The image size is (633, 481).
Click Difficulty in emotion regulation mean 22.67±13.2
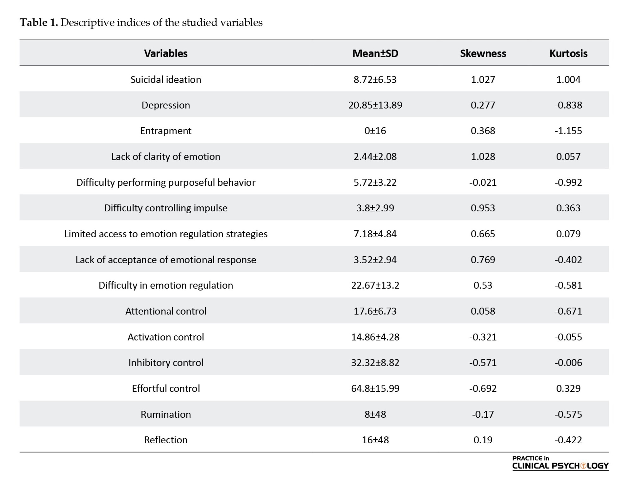click(375, 285)
